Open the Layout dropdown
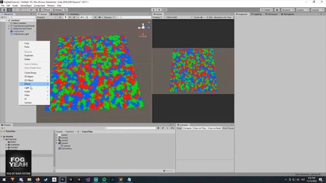This screenshot has width=326, height=183. (x=317, y=10)
